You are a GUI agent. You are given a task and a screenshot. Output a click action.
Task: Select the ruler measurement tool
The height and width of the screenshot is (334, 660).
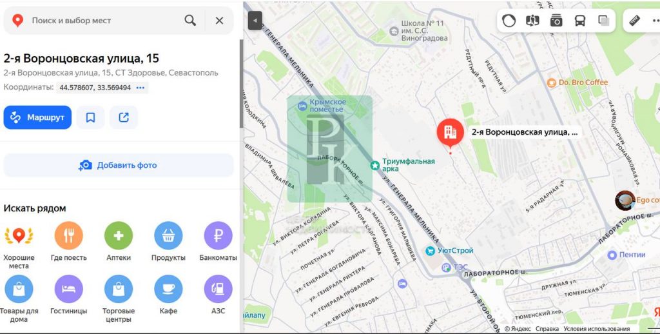[634, 20]
